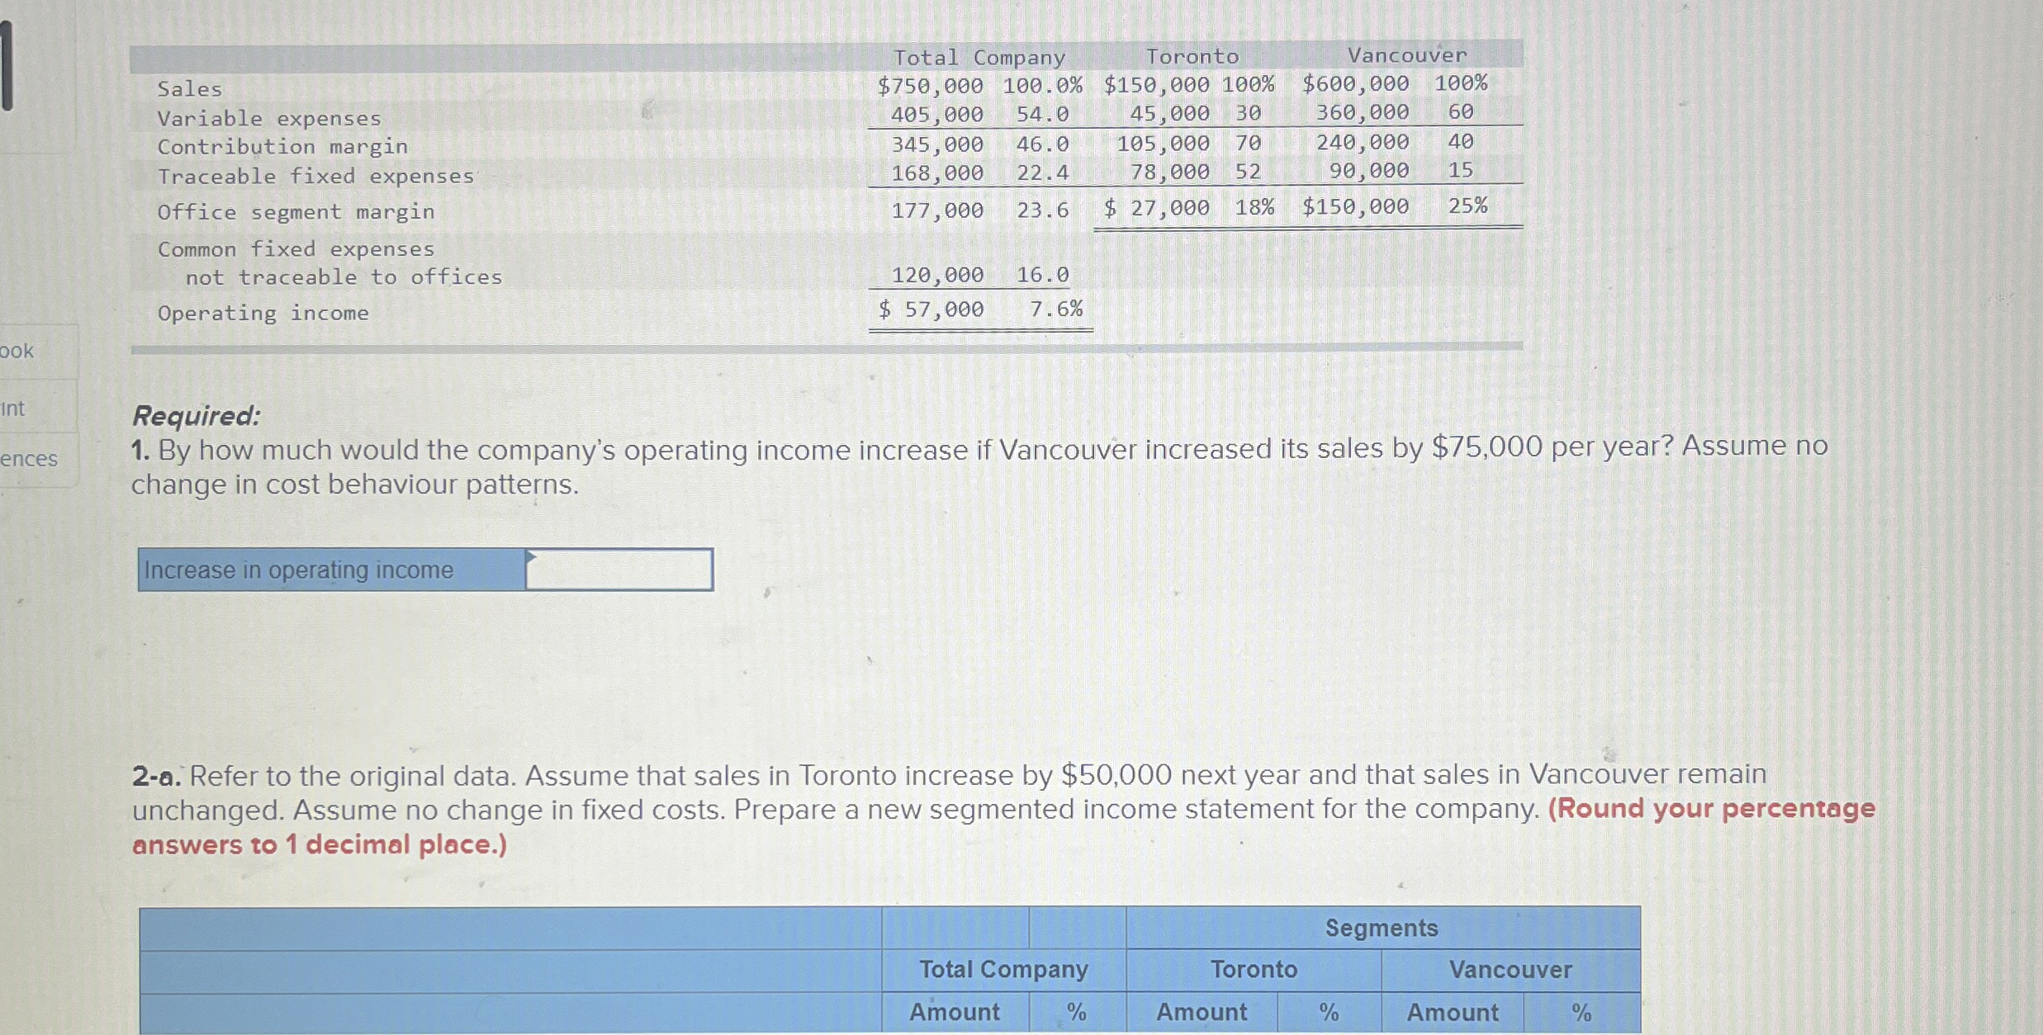Click % column header under Toronto
This screenshot has width=2043, height=1035.
[x=1329, y=1012]
